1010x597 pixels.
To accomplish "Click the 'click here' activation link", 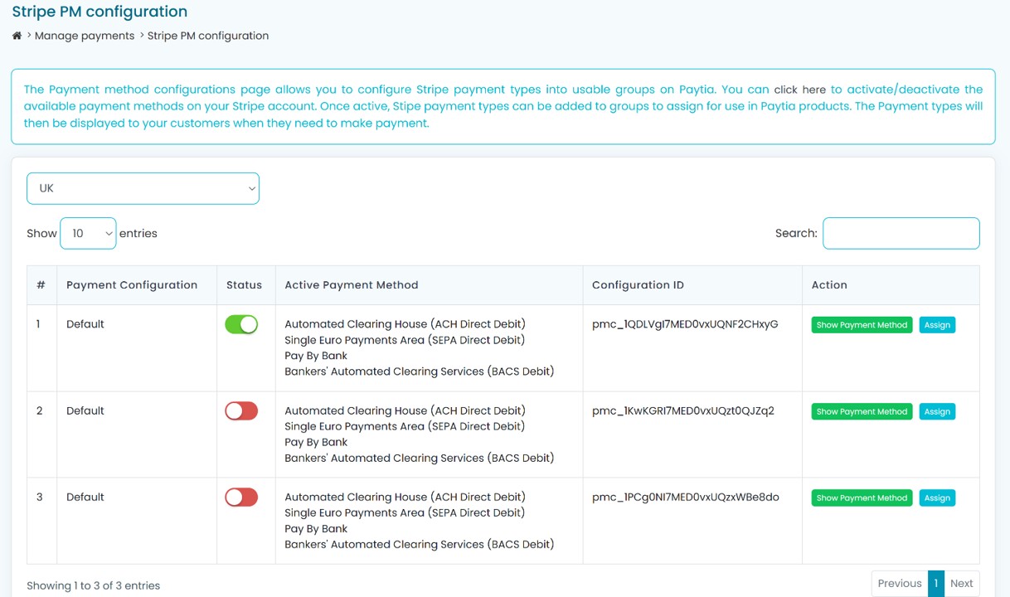I will 799,90.
